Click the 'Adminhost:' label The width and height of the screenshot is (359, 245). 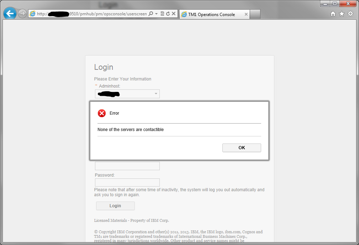[x=110, y=86]
